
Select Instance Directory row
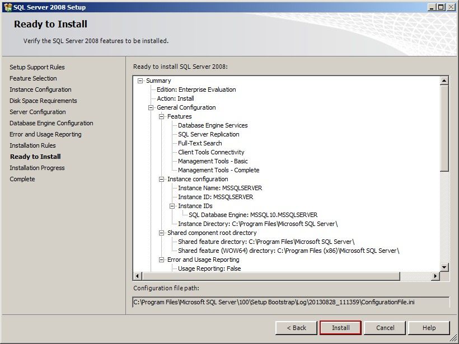coord(258,224)
